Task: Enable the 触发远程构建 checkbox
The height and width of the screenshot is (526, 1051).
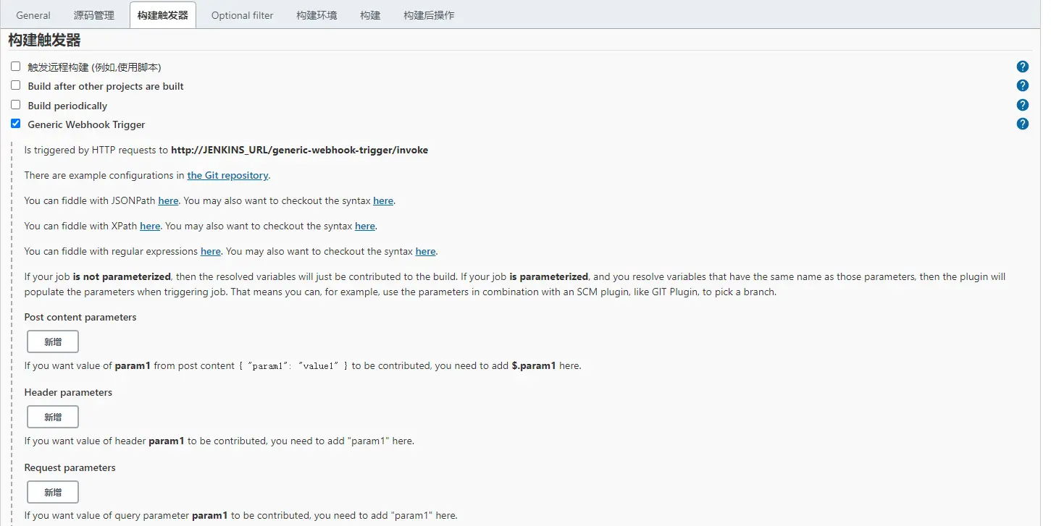Action: (x=16, y=67)
